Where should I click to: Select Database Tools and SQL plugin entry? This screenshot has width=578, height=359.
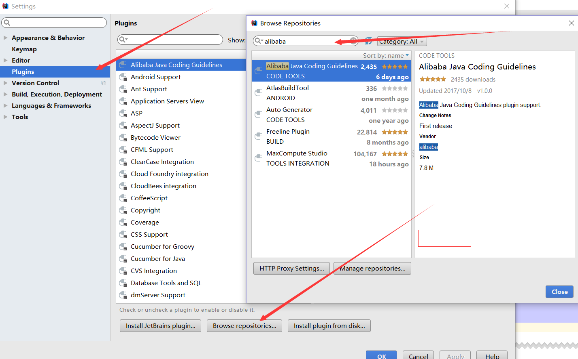pyautogui.click(x=166, y=283)
